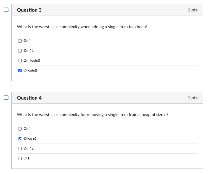Uncheck the Θ(log n) answer in Question 4
This screenshot has width=221, height=174.
tap(20, 139)
